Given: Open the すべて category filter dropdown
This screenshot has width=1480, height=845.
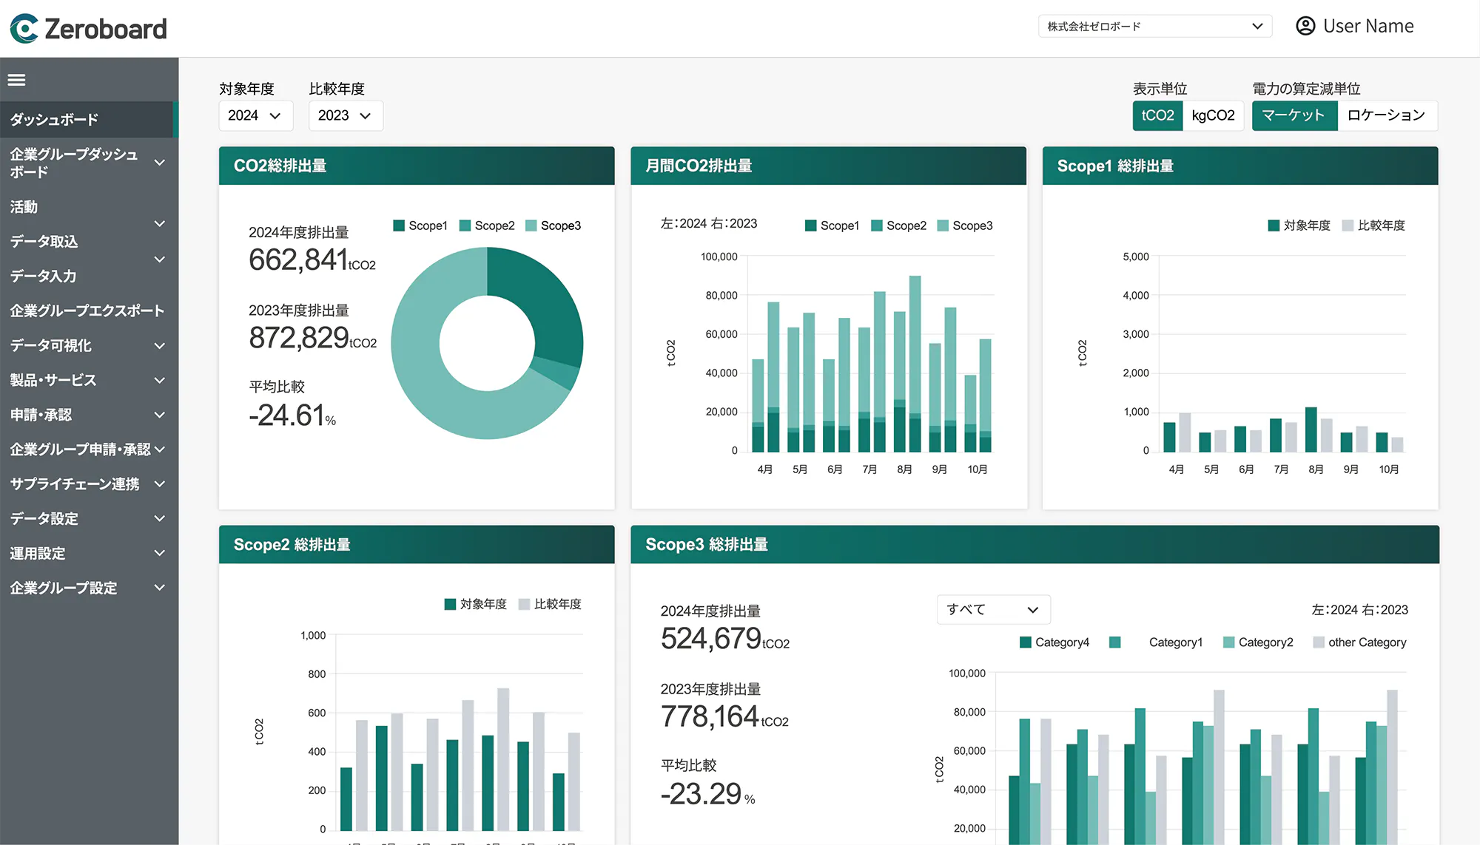Looking at the screenshot, I should tap(993, 610).
